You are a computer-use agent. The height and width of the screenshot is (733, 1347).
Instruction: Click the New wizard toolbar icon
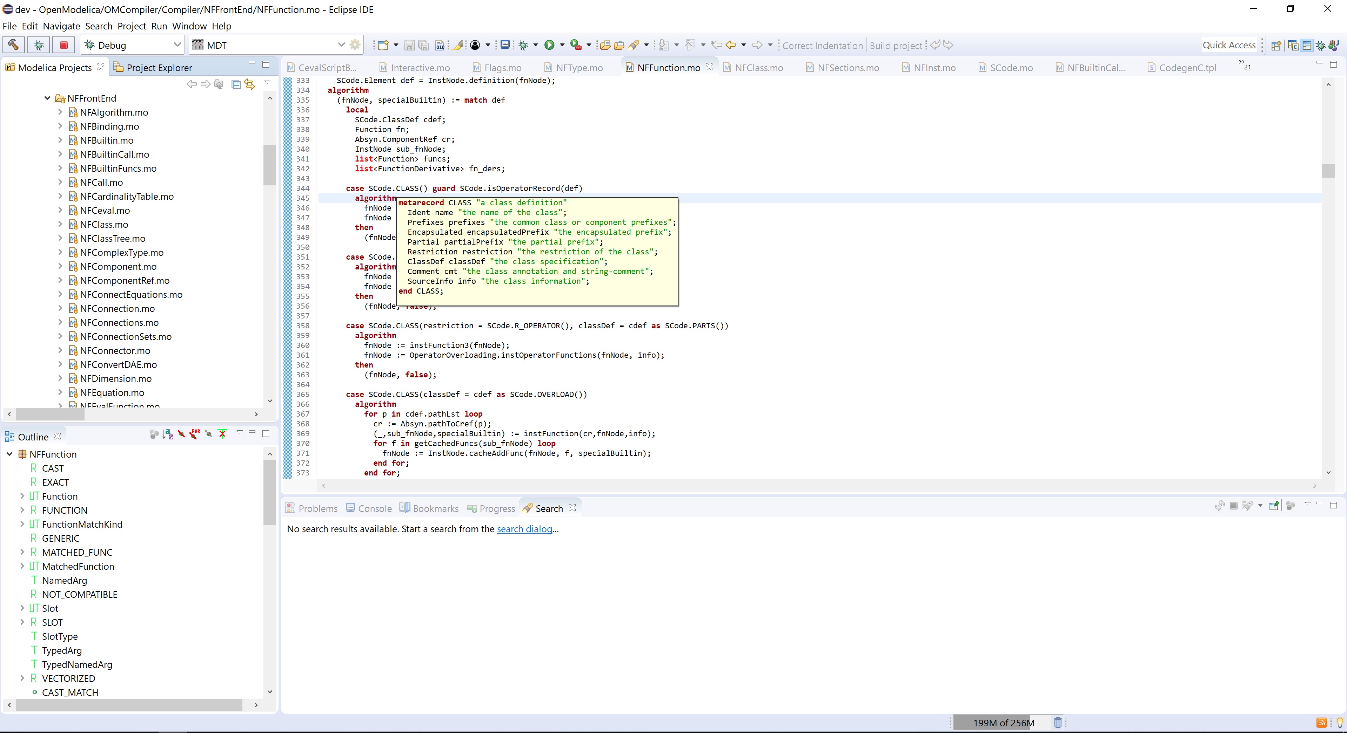(x=383, y=45)
